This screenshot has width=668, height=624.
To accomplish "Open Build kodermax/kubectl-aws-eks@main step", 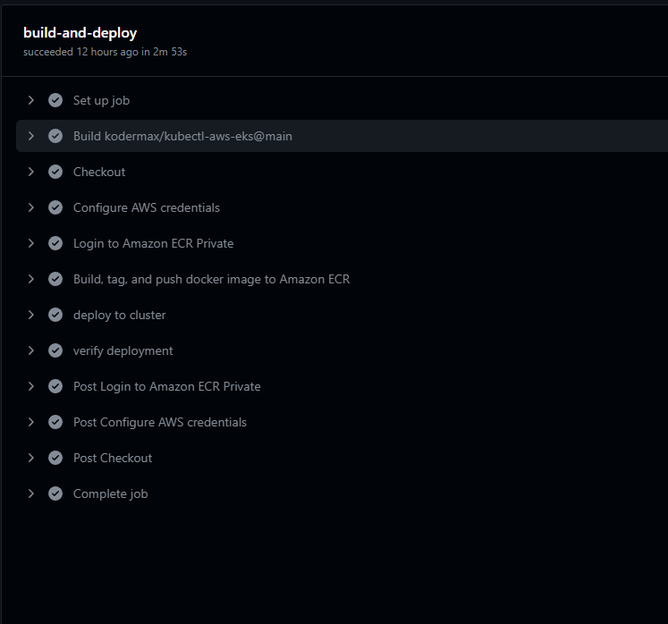I will [x=342, y=136].
